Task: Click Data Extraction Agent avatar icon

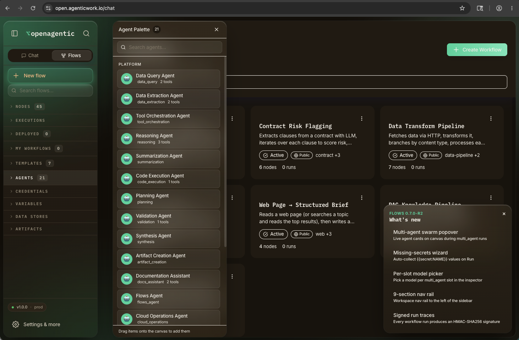Action: coord(127,99)
